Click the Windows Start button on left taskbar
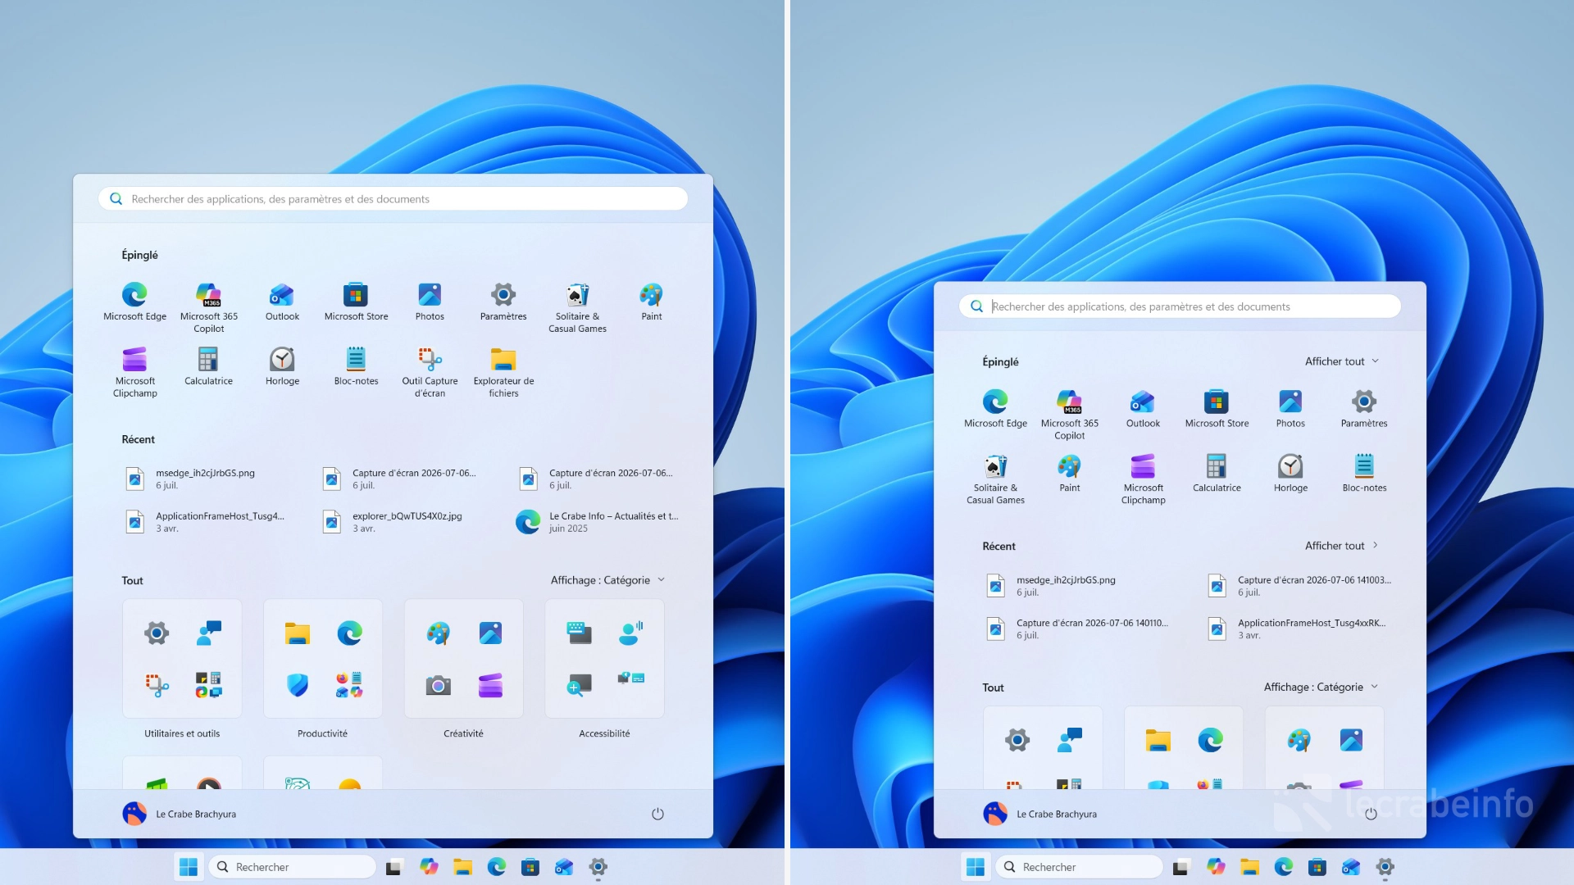Viewport: 1574px width, 885px height. (x=189, y=867)
